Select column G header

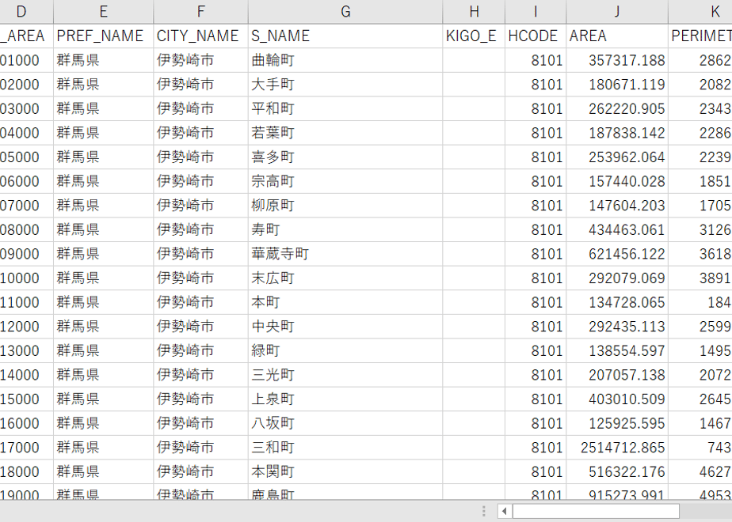click(x=345, y=12)
